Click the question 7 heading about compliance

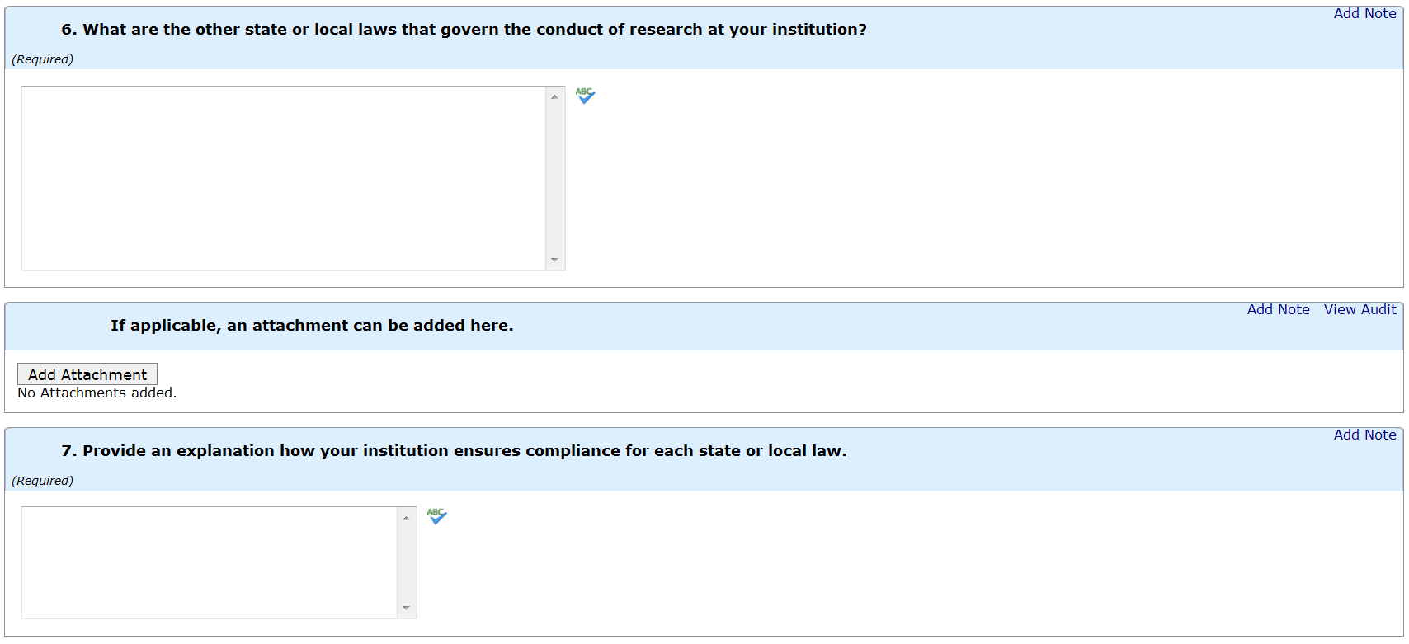[x=454, y=451]
